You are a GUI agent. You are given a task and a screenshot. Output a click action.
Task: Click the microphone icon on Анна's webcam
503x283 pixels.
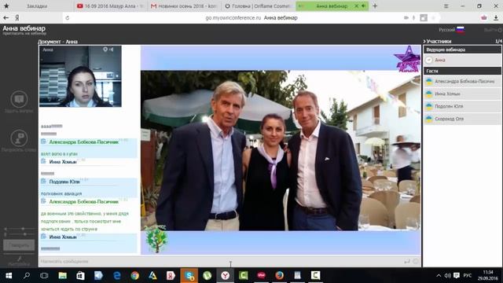pos(105,50)
